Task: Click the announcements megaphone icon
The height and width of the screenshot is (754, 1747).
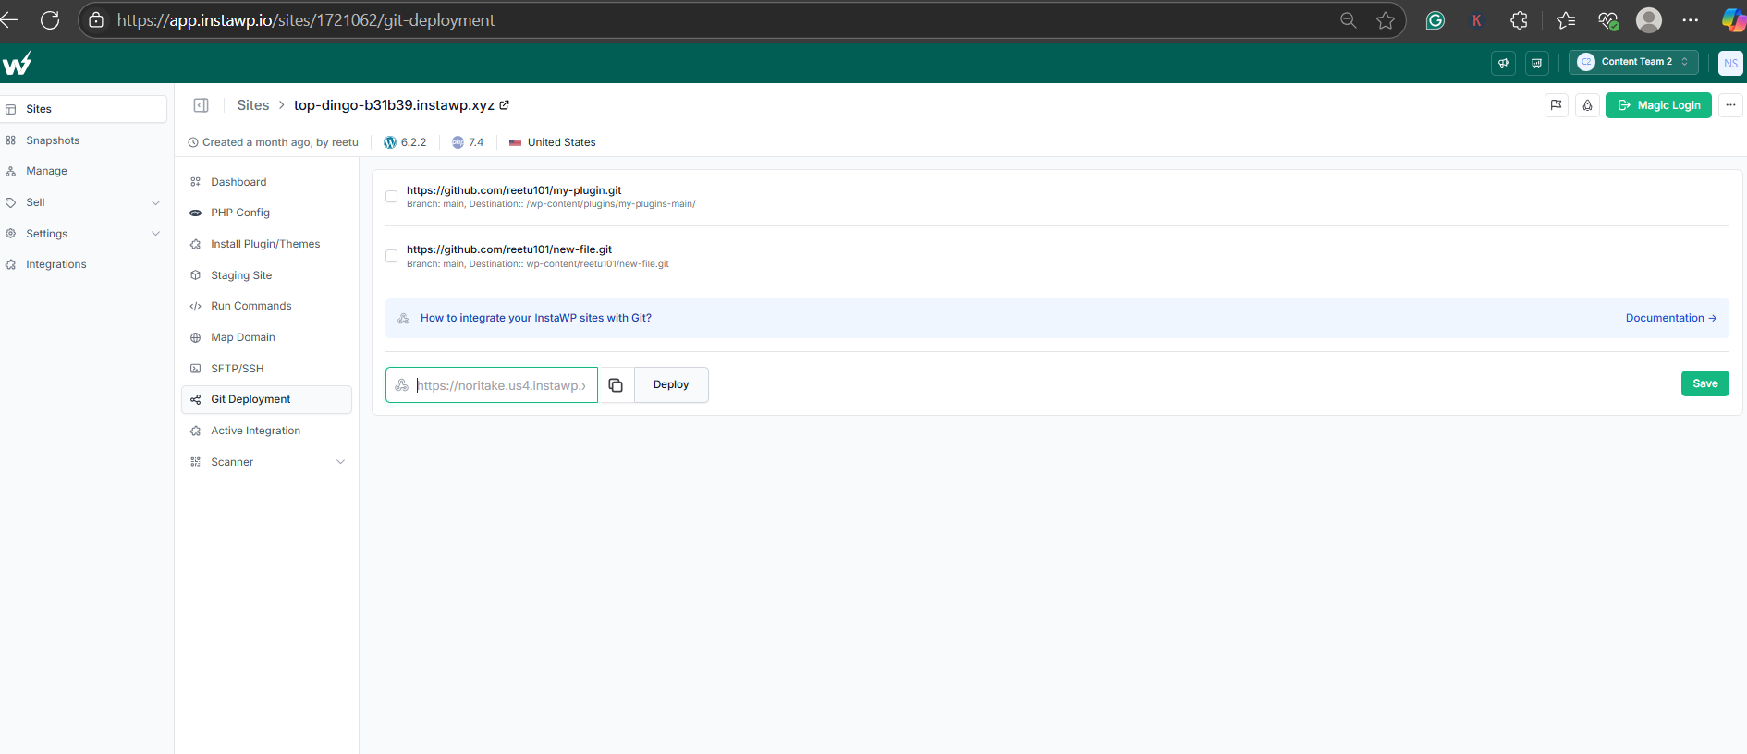Action: click(1504, 63)
